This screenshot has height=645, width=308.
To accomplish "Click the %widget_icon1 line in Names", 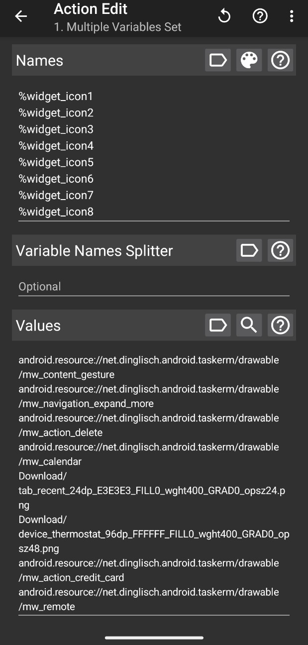I will pos(56,96).
